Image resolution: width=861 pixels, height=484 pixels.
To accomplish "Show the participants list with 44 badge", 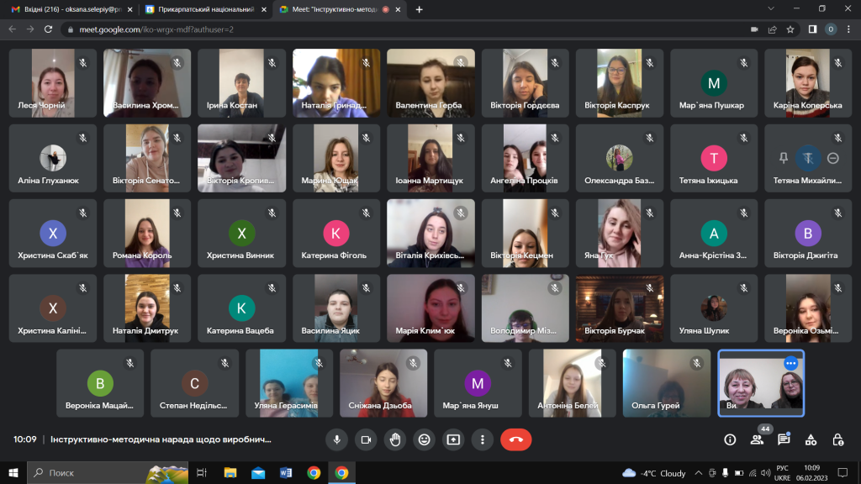I will [757, 439].
